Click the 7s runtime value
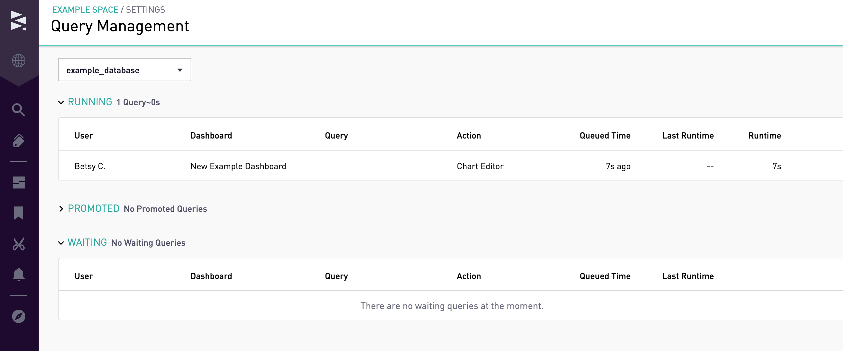The height and width of the screenshot is (351, 843). pos(777,166)
